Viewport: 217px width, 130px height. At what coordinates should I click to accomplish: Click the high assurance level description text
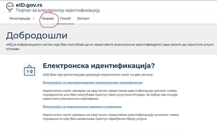110,95
